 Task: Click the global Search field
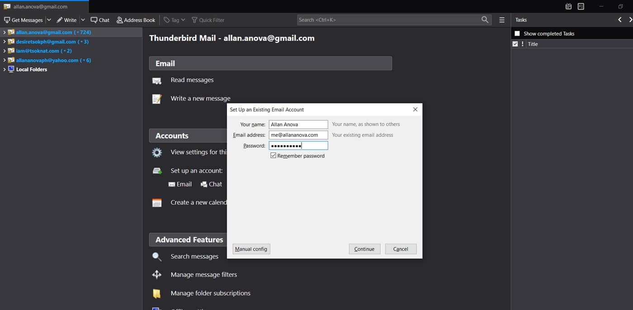394,20
